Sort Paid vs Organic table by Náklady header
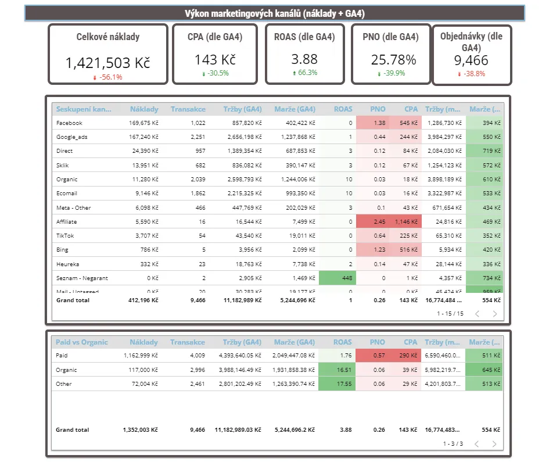Viewport: 560px width, 462px height. [143, 342]
